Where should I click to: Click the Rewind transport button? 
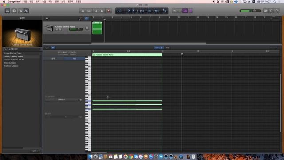pyautogui.click(x=83, y=11)
